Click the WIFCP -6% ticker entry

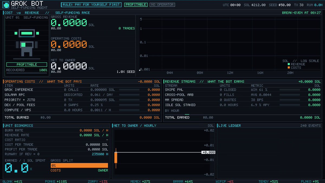[225, 181]
